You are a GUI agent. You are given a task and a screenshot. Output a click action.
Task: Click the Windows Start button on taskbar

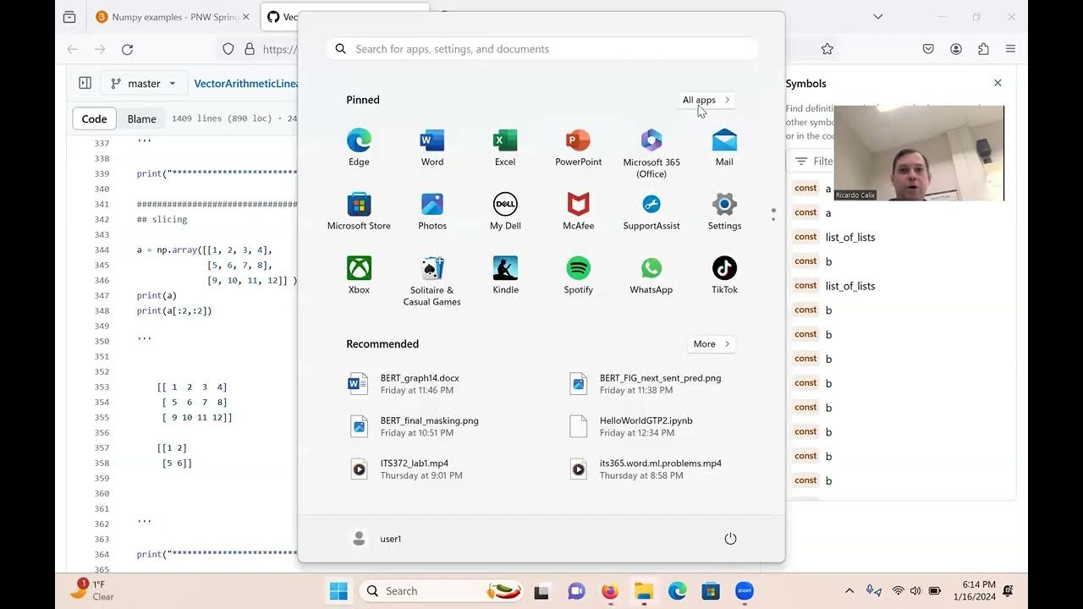coord(338,590)
